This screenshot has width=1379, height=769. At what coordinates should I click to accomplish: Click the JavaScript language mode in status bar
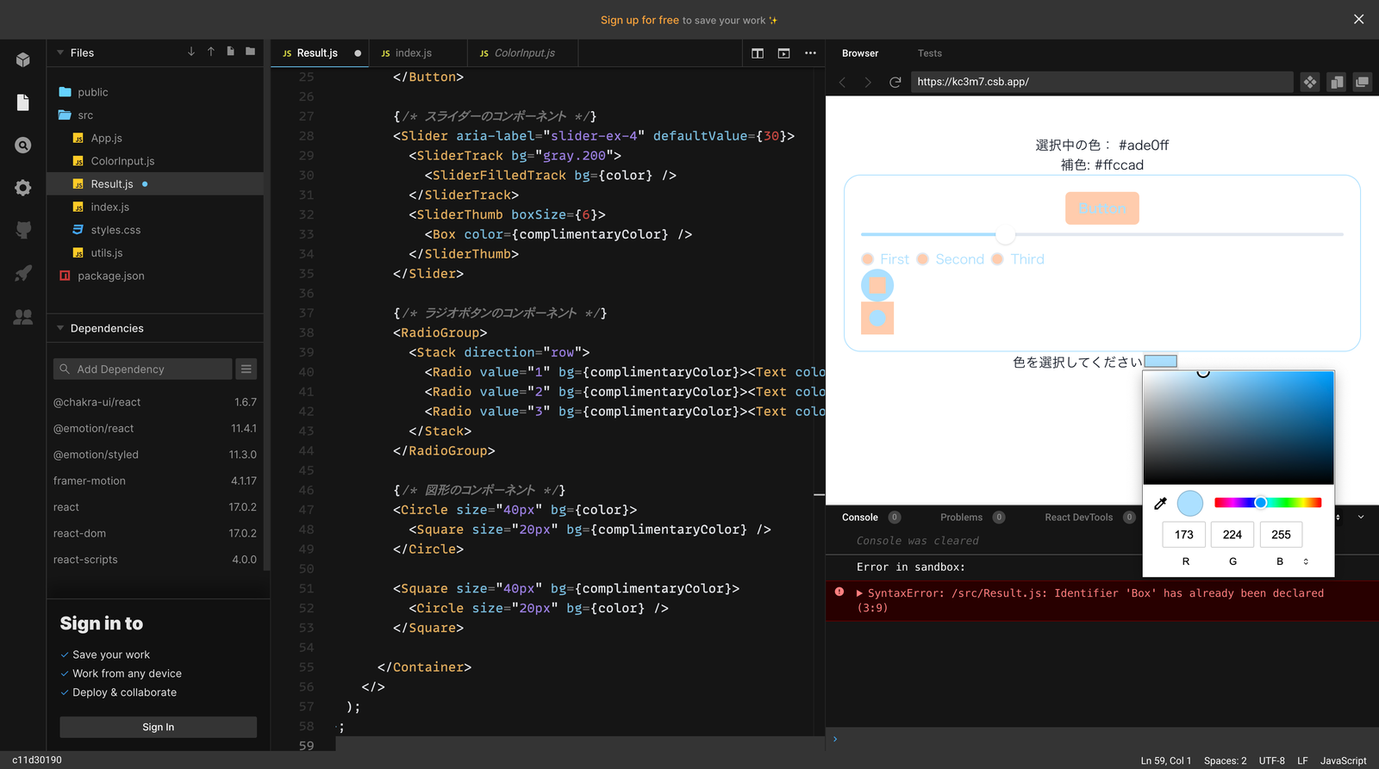1343,760
